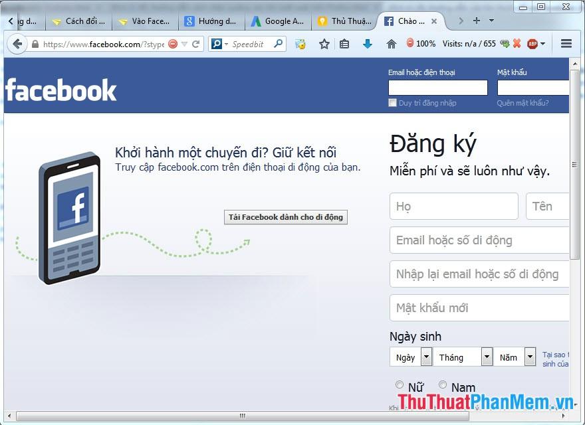
Task: Click into the 'Họ' surname field
Action: point(454,206)
